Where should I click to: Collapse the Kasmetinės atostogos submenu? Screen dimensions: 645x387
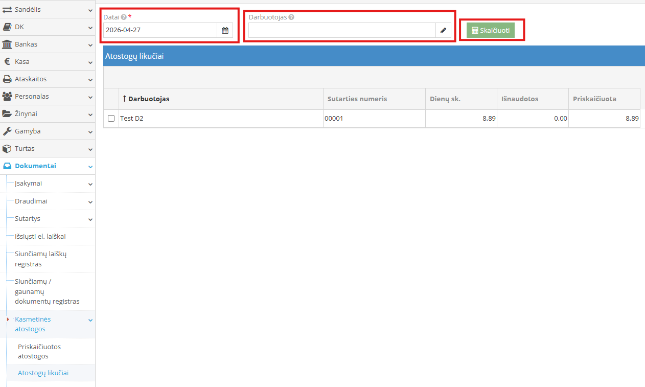[90, 320]
